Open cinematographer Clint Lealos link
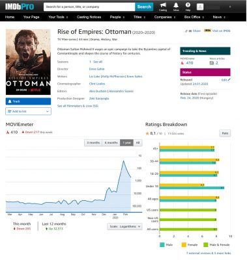247x260 pixels. click(97, 84)
